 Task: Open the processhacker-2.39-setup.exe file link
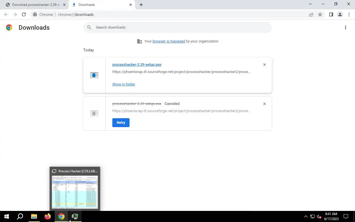pos(137,64)
